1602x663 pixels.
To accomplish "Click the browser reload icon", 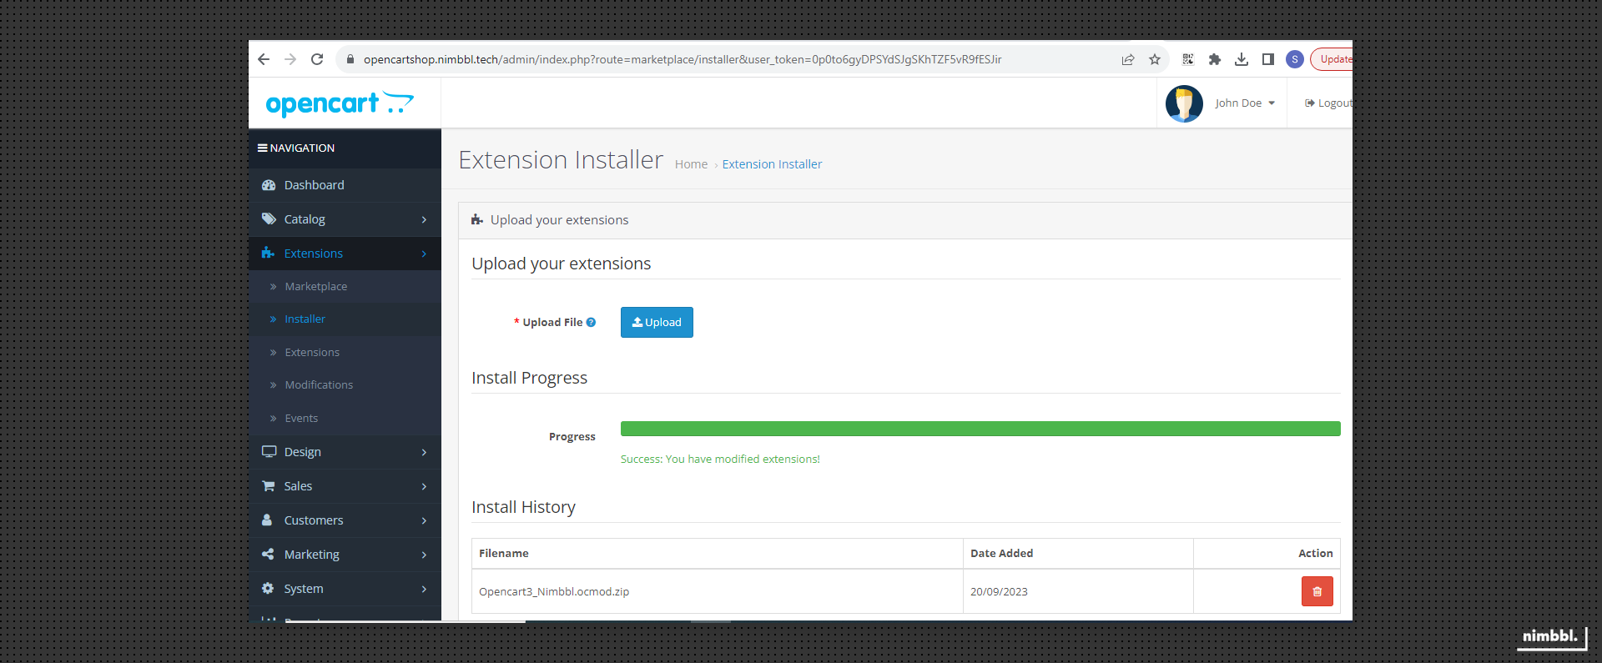I will coord(317,59).
